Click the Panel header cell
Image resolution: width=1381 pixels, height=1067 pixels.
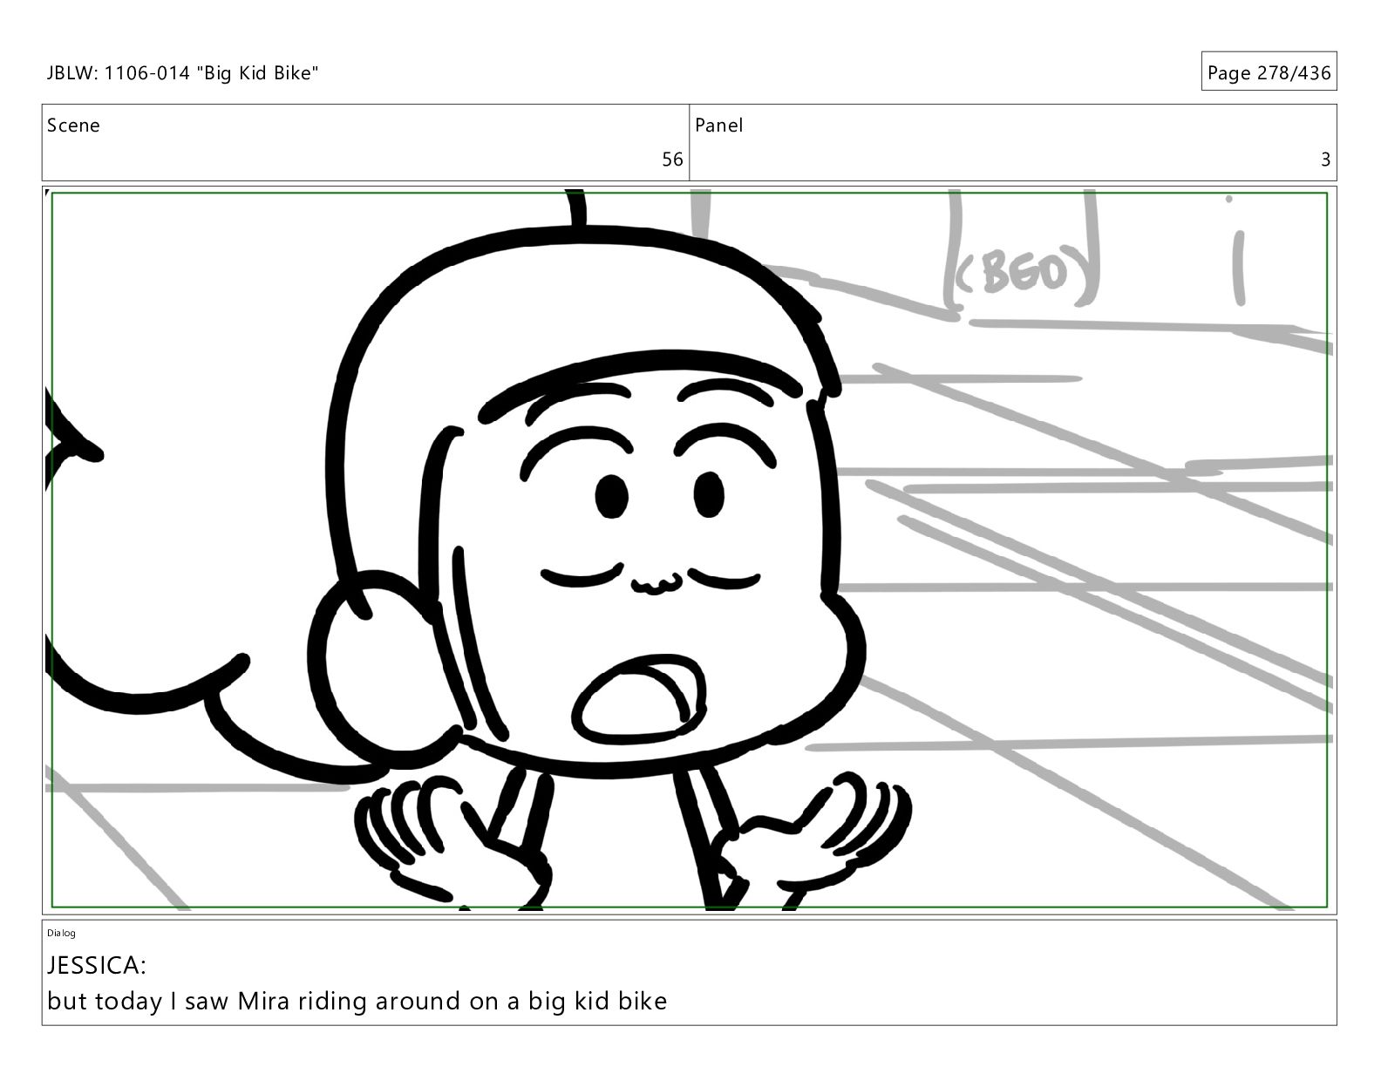(x=1013, y=142)
